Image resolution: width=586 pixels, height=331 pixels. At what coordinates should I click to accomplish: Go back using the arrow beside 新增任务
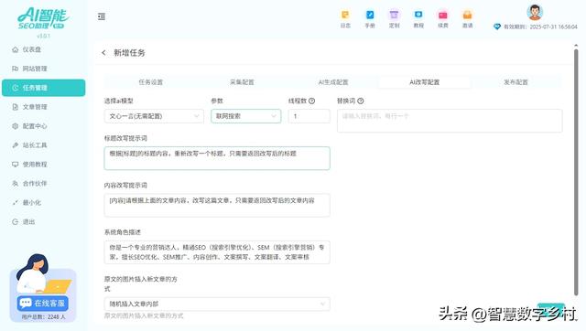(x=103, y=53)
